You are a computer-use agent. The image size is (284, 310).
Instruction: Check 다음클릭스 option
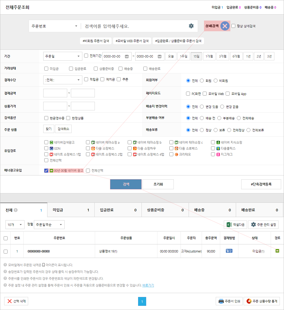click(x=213, y=148)
